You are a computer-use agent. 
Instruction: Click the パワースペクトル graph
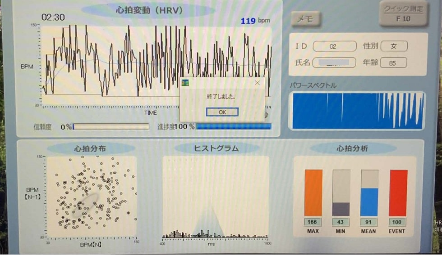[358, 111]
